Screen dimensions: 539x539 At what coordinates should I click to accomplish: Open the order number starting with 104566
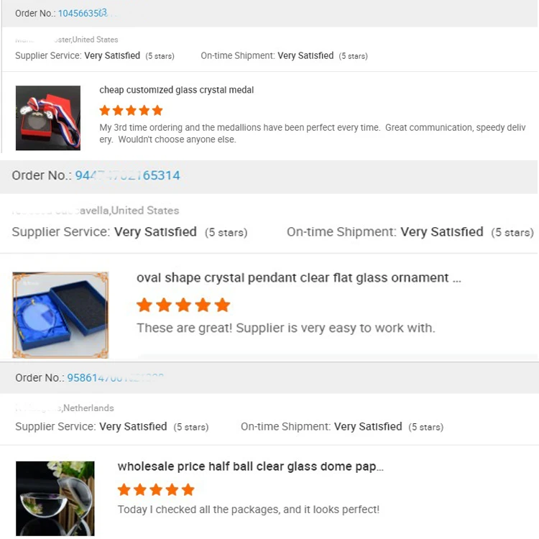click(82, 14)
